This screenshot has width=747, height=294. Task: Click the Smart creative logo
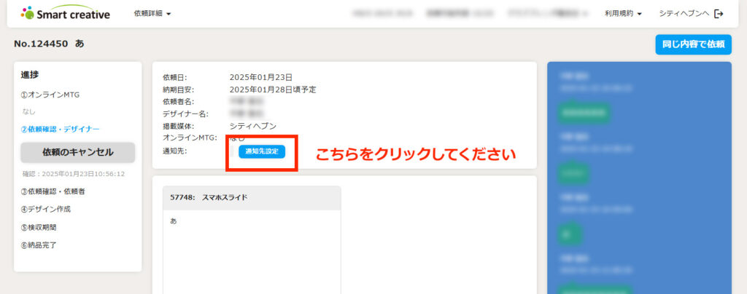65,13
